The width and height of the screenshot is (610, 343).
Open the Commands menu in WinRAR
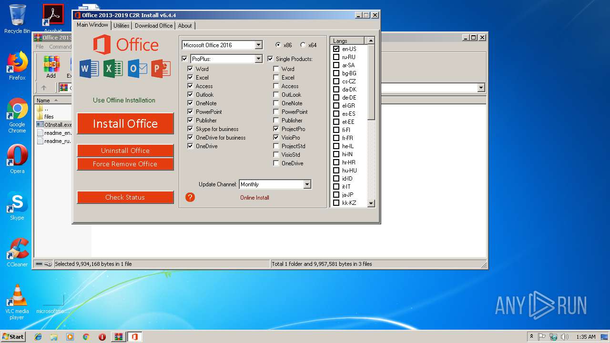61,47
